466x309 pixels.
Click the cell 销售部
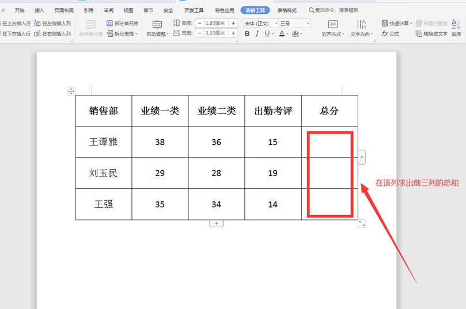point(104,111)
